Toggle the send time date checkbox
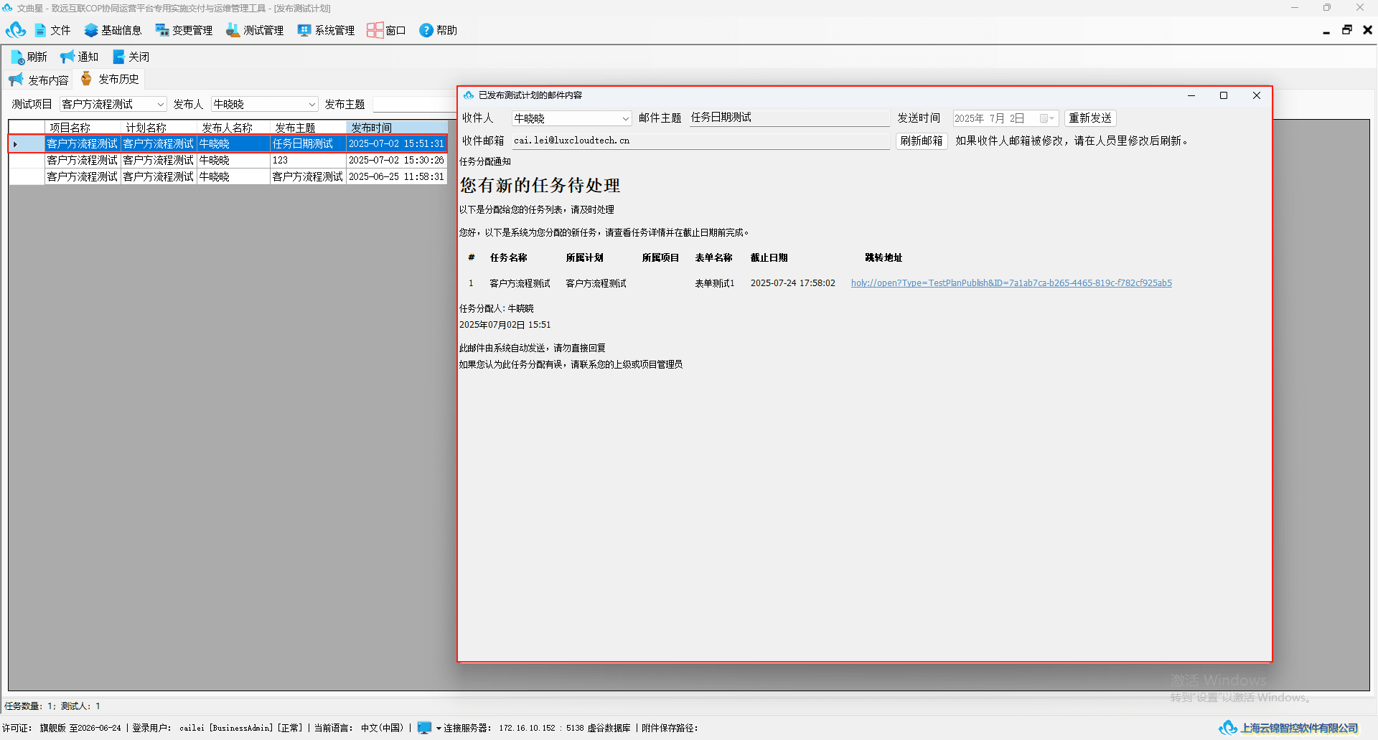 pos(1044,118)
